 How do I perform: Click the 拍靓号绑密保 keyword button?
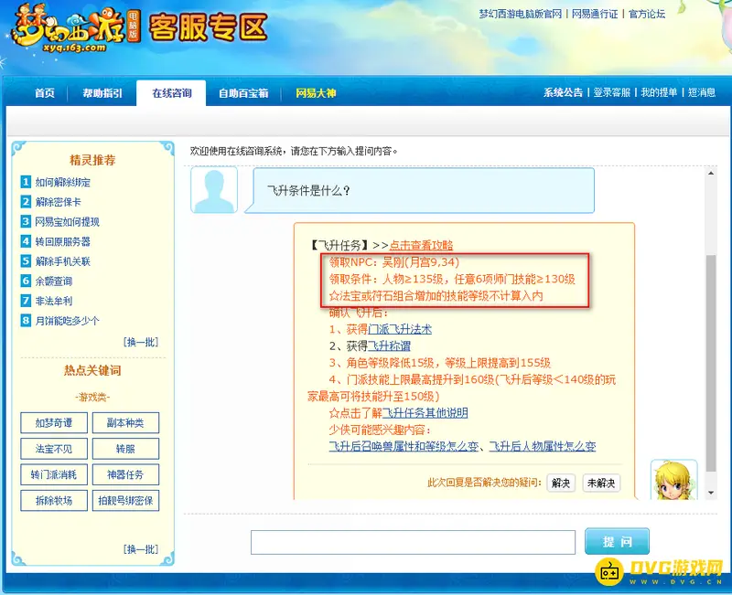[x=125, y=501]
